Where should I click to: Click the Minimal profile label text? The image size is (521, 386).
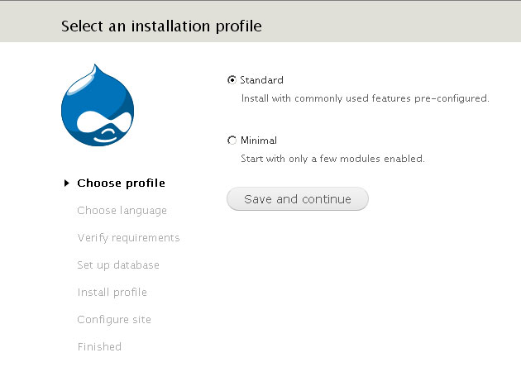point(258,141)
